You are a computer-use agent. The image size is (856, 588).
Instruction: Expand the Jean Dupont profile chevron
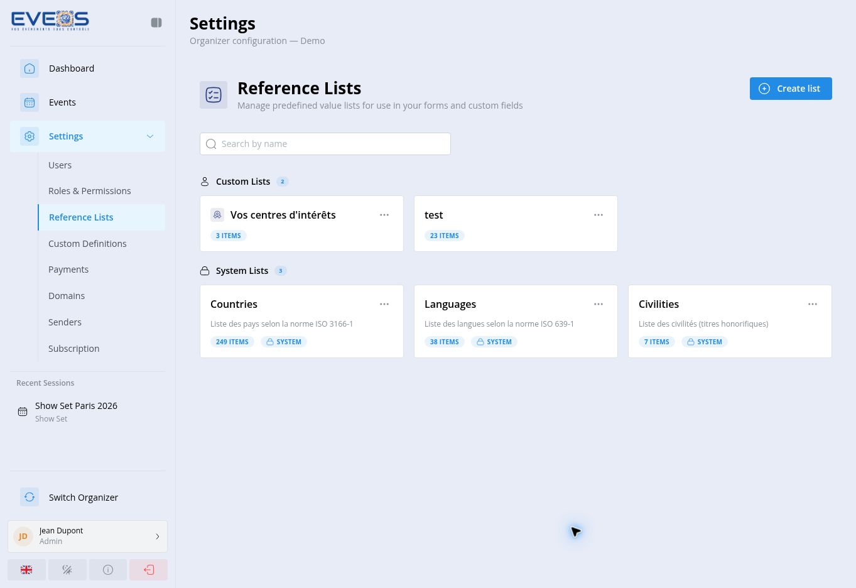click(x=157, y=536)
